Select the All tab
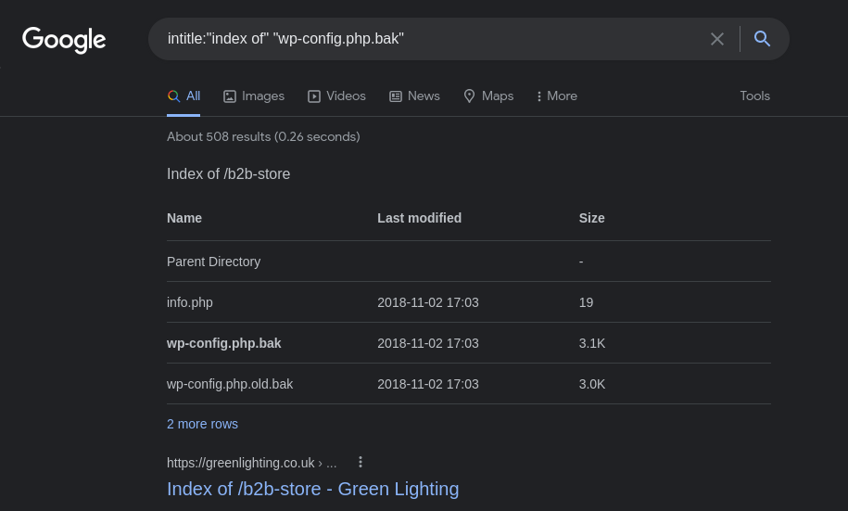The height and width of the screenshot is (511, 848). 184,96
